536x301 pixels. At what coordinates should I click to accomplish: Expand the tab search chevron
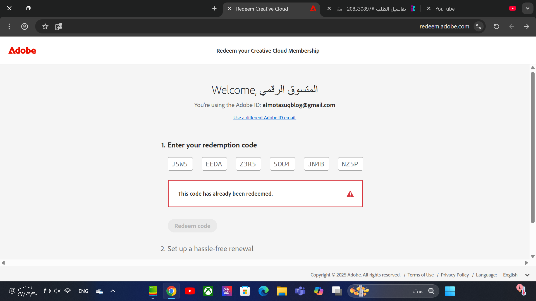(527, 8)
